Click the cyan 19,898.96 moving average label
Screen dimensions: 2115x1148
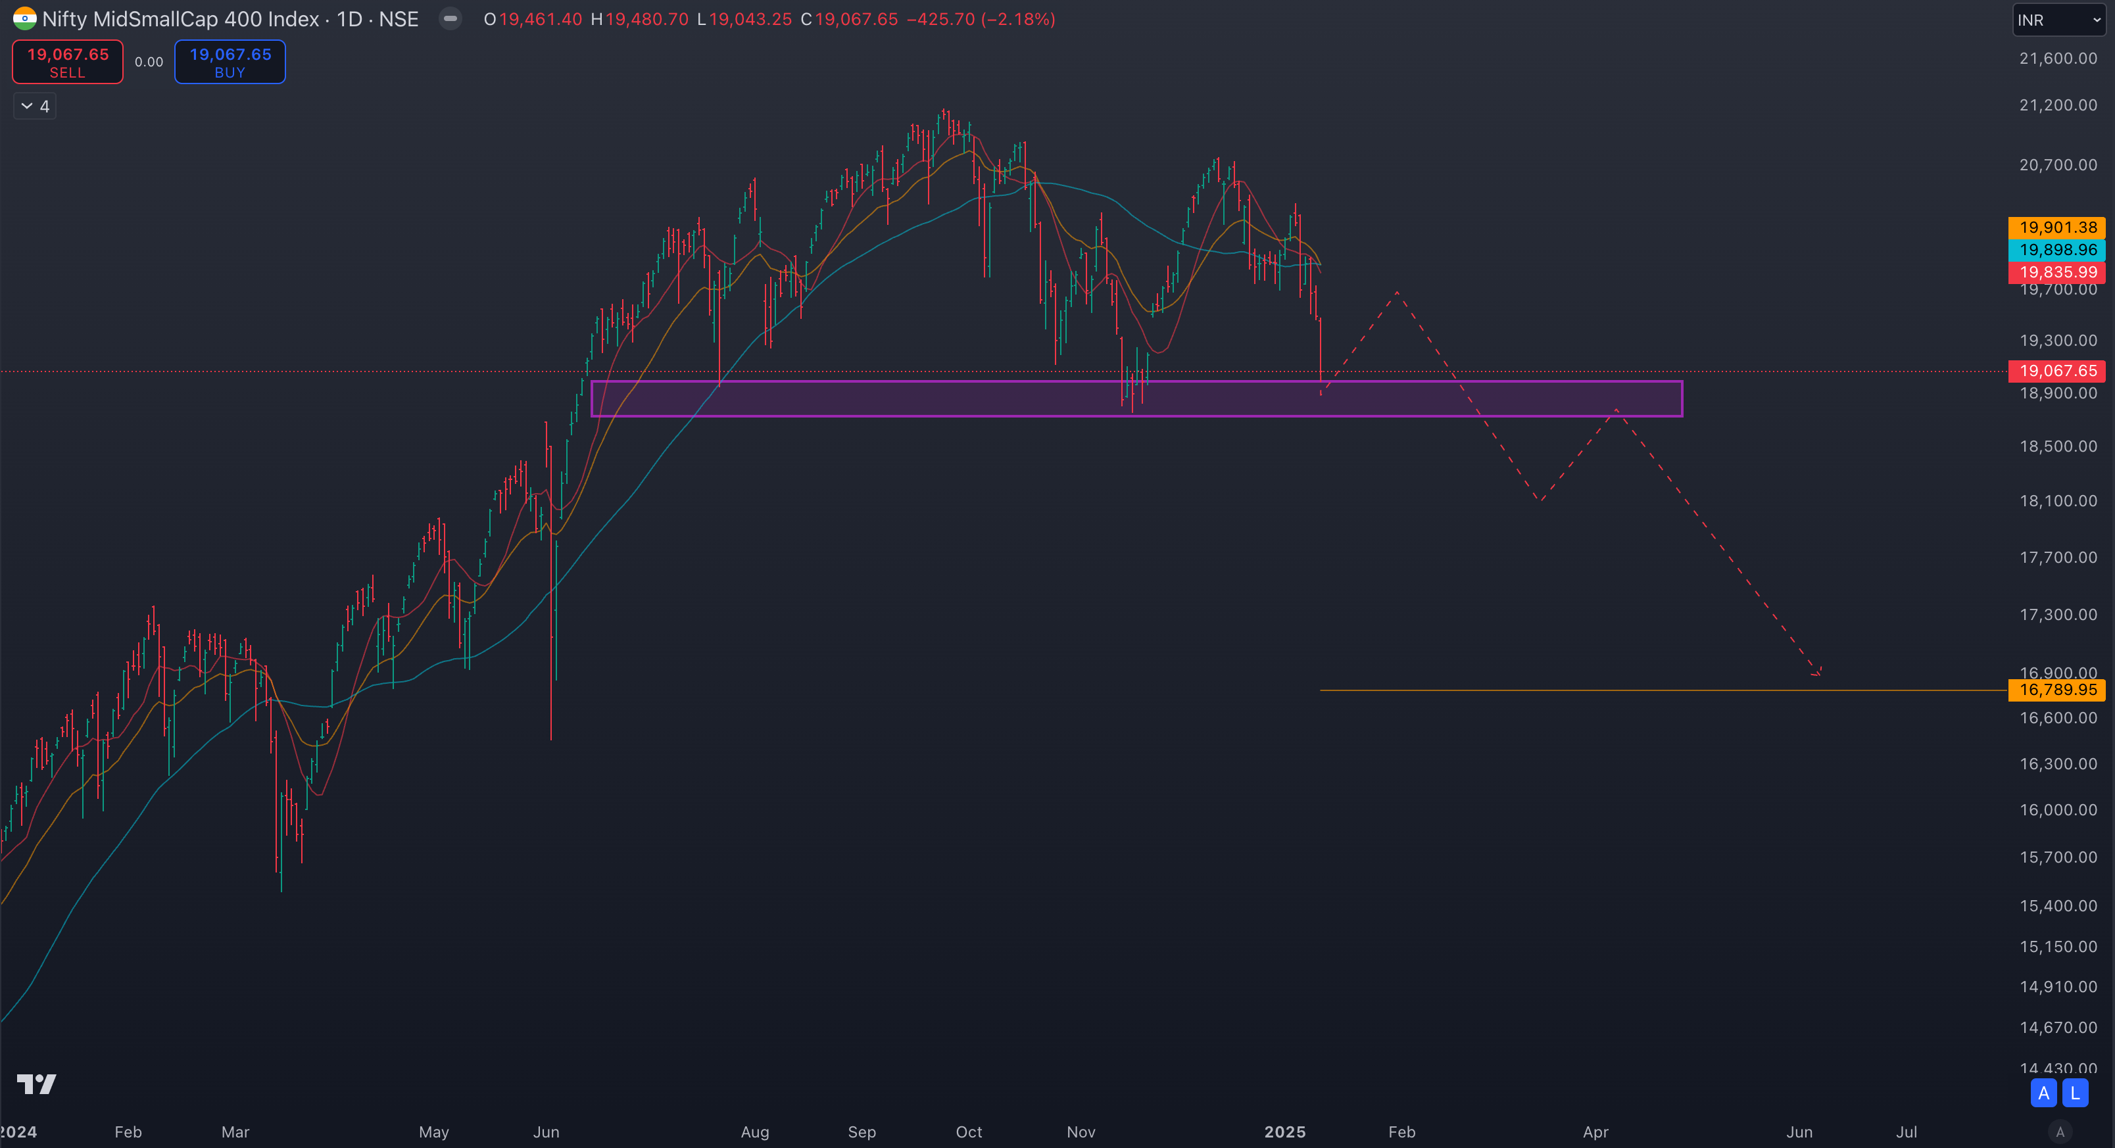coord(2056,249)
